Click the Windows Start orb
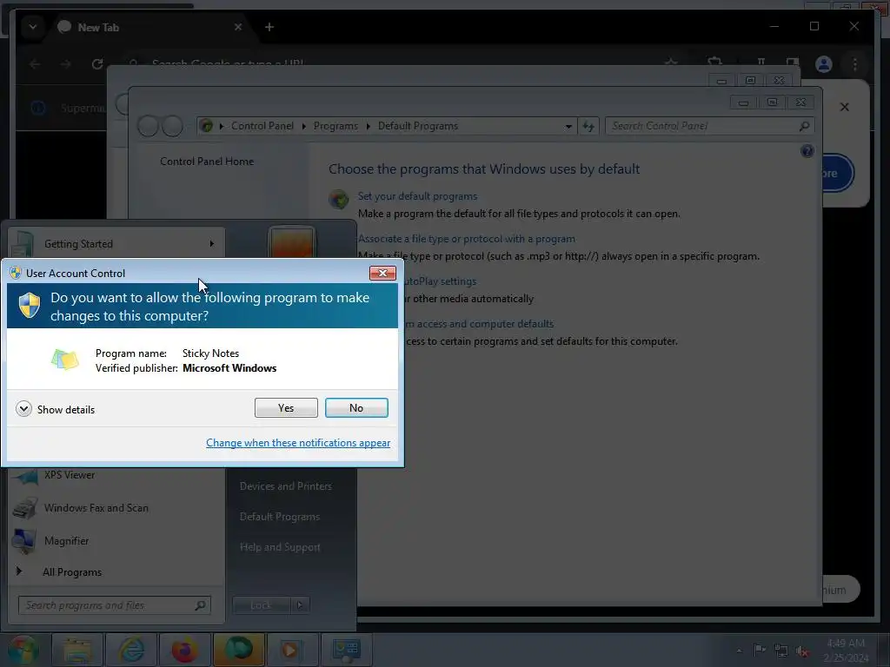 (23, 650)
